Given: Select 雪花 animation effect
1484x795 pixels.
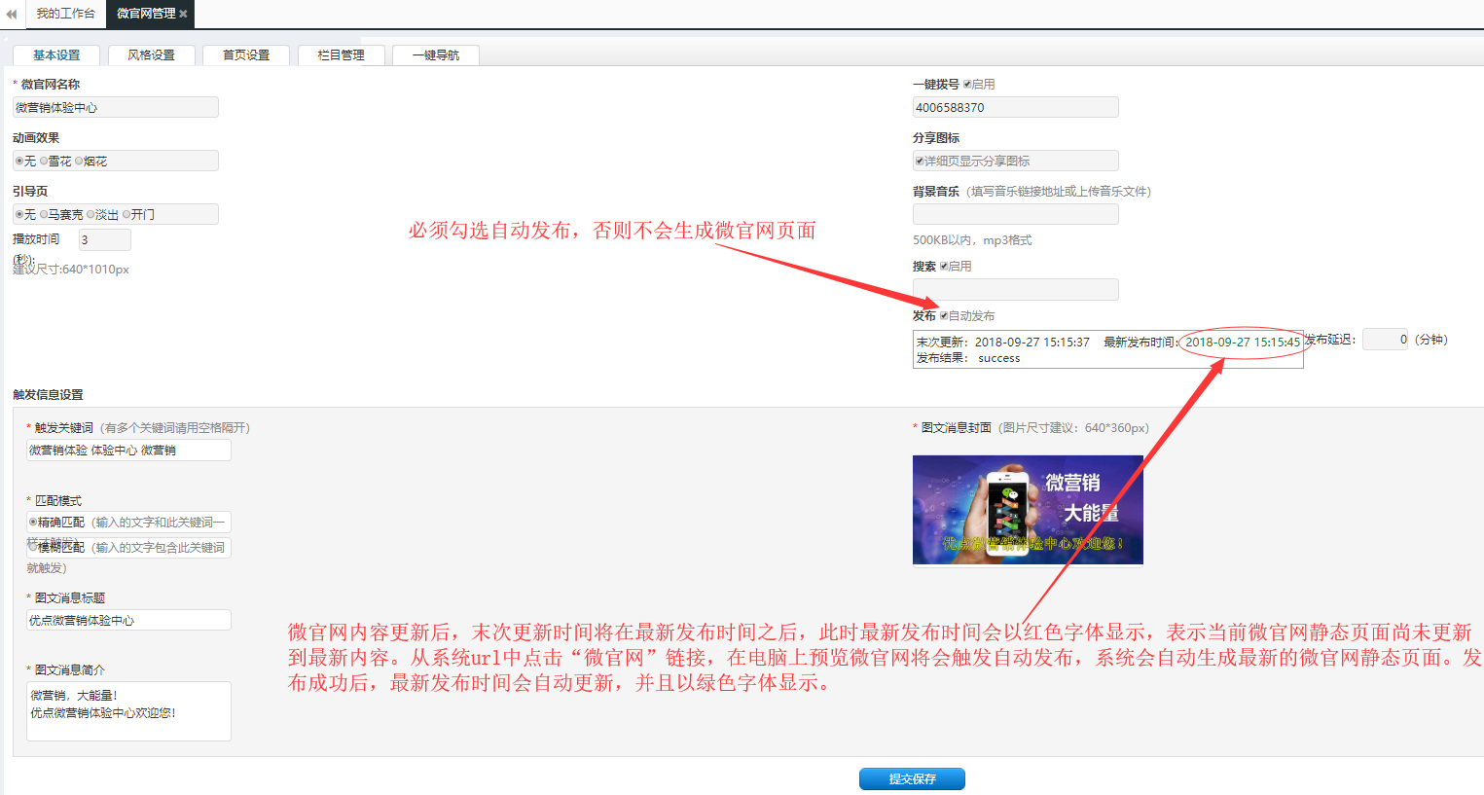Looking at the screenshot, I should pos(44,162).
